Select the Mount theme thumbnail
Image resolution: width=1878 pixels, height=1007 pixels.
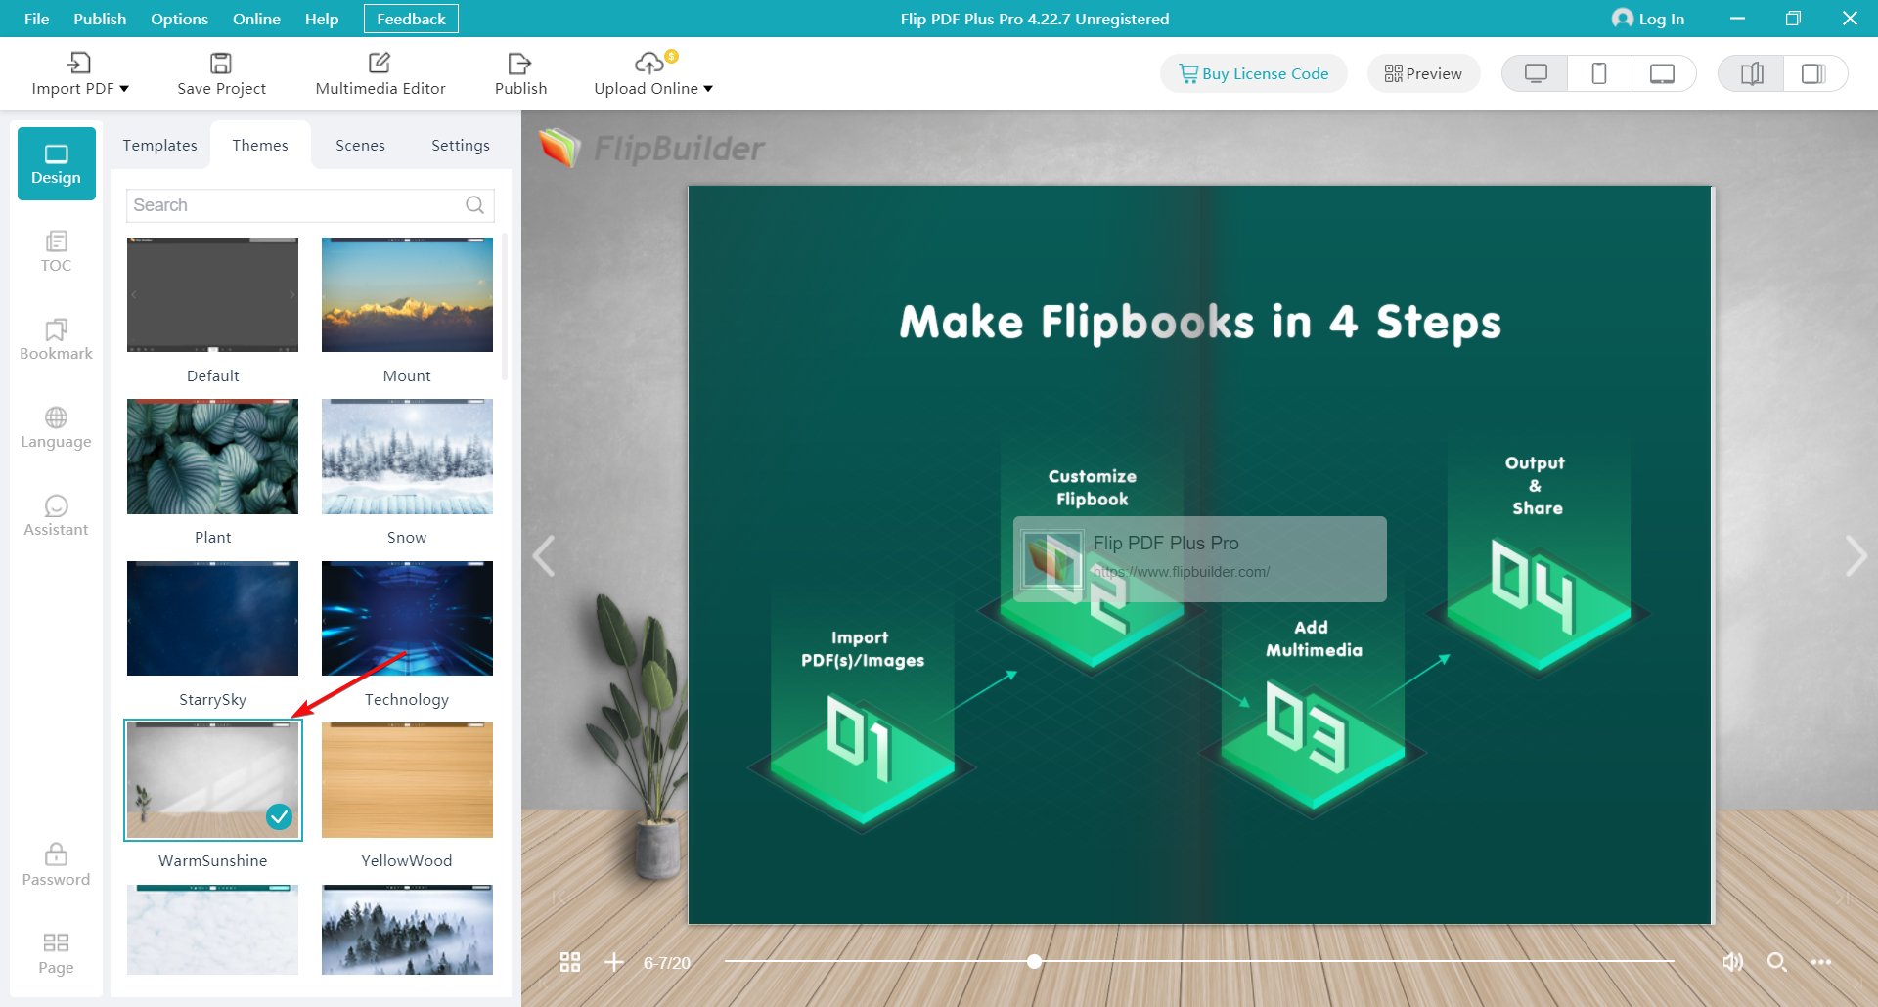coord(407,294)
